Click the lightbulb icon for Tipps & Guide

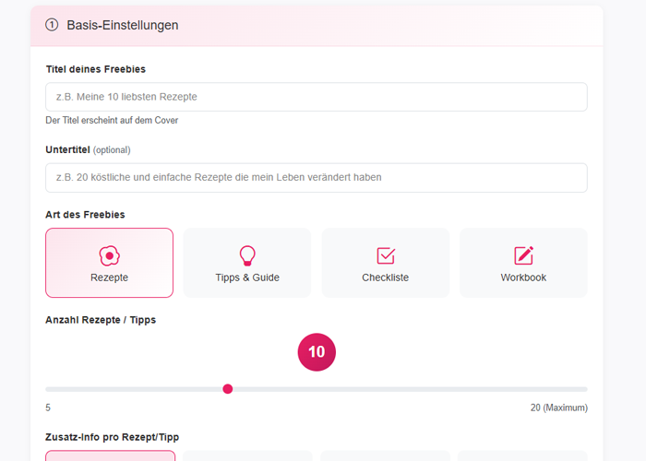tap(247, 255)
